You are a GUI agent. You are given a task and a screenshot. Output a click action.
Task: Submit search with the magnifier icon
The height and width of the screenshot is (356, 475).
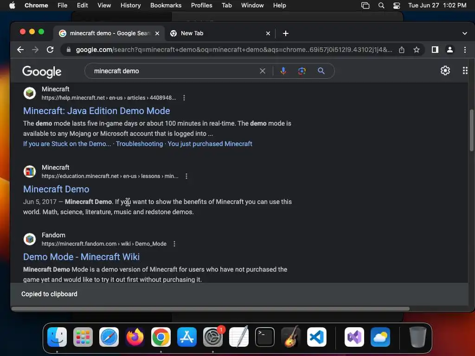tap(321, 71)
